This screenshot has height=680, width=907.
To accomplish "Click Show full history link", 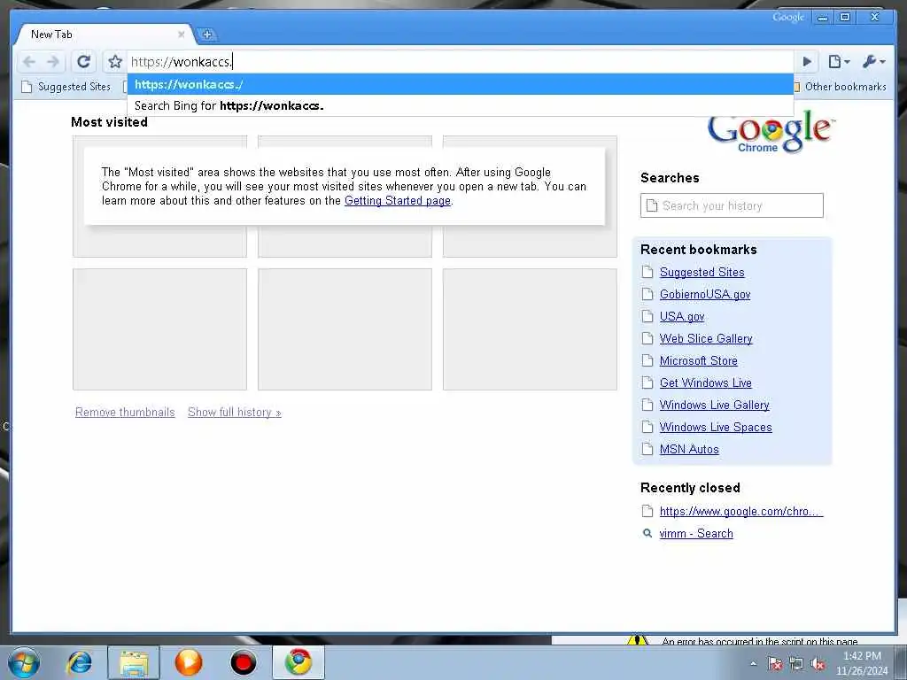I will coord(234,413).
